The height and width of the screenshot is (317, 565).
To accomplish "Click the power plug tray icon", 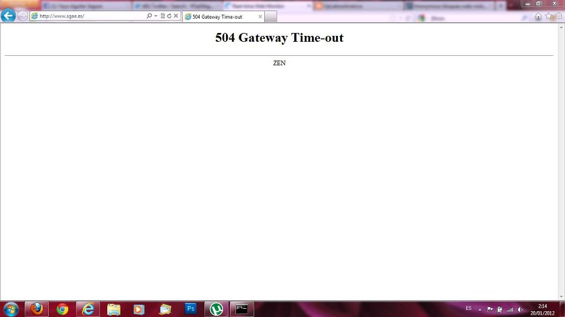I will coord(500,309).
